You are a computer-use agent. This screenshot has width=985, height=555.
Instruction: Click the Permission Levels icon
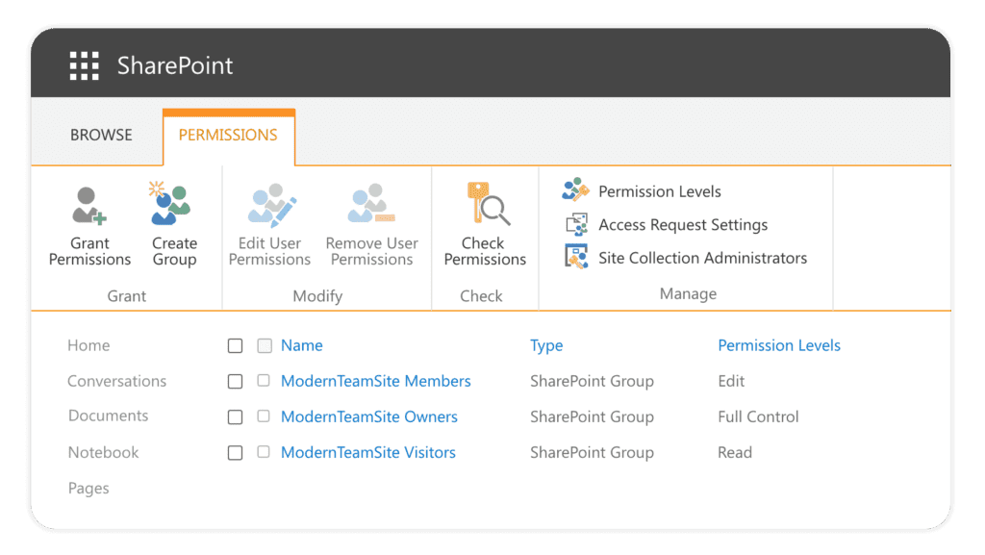point(575,190)
